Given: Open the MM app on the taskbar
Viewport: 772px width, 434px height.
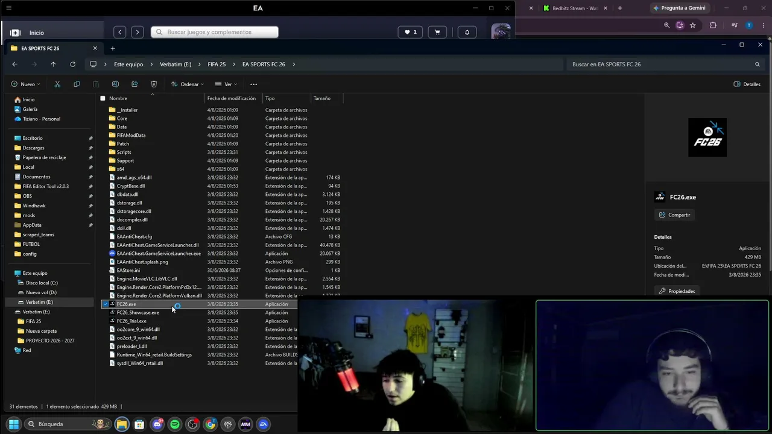Looking at the screenshot, I should click(245, 424).
